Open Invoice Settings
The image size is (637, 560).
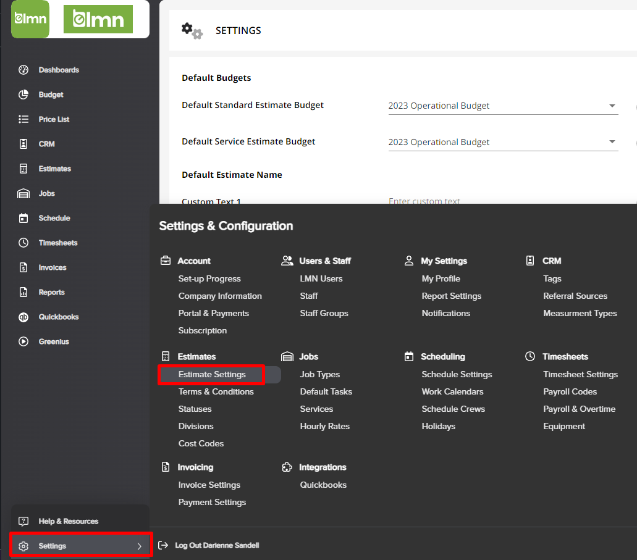(x=209, y=485)
